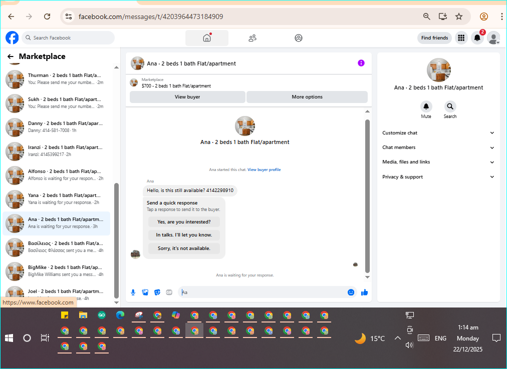The width and height of the screenshot is (507, 369).
Task: View site information icon in address bar
Action: coord(69,16)
